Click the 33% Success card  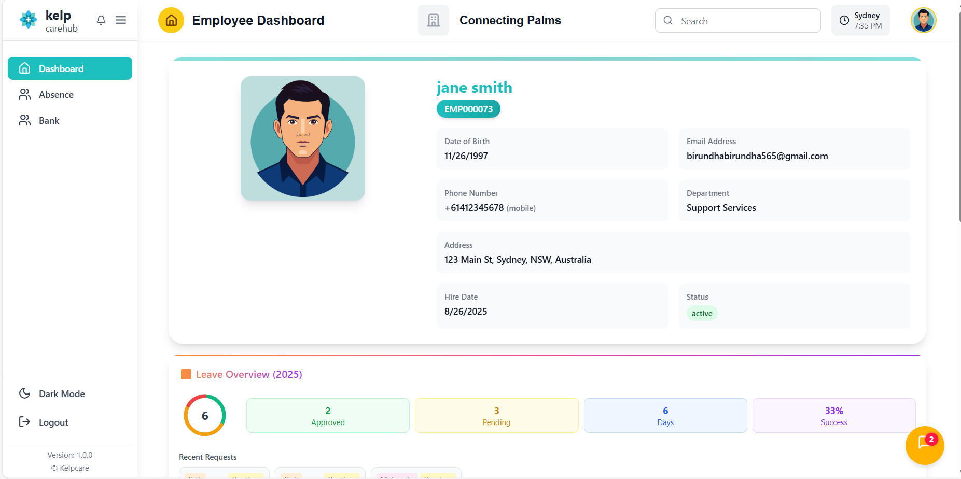tap(833, 416)
